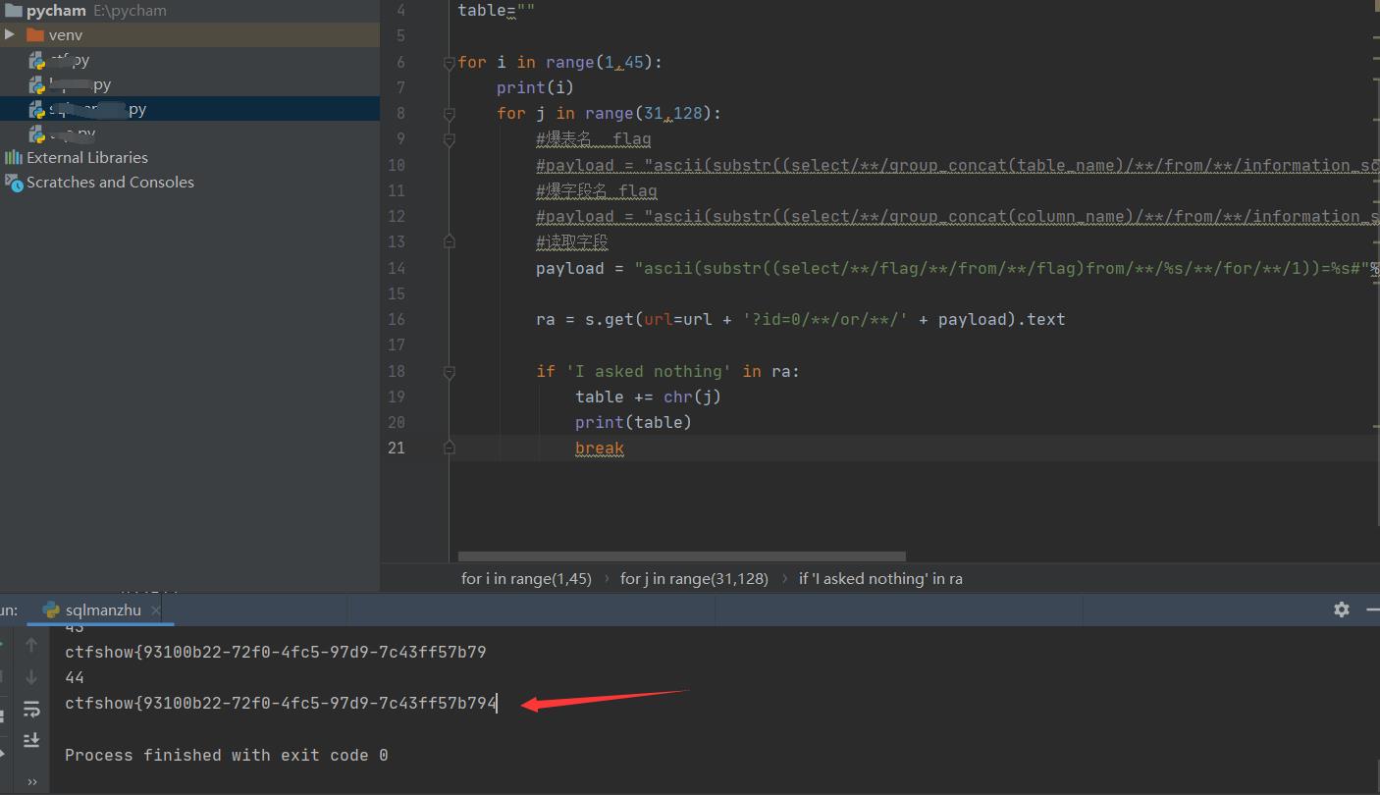Click the 'table=""' code line
The width and height of the screenshot is (1380, 795).
click(x=497, y=10)
